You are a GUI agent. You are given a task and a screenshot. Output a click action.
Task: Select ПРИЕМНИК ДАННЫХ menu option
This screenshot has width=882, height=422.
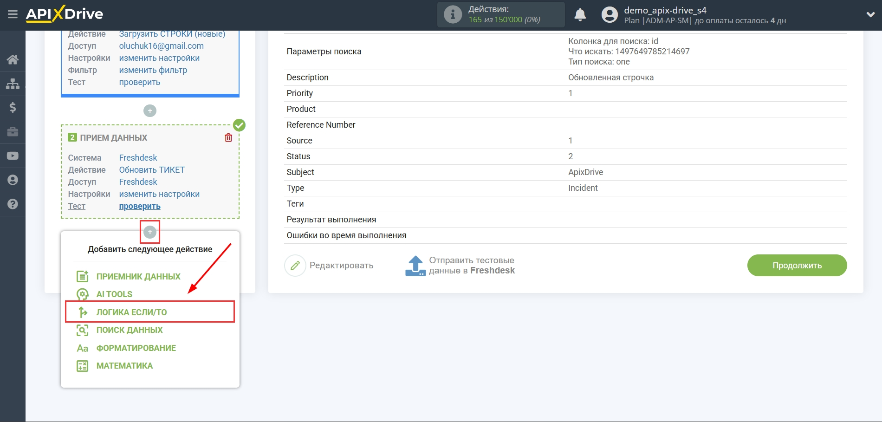click(138, 277)
